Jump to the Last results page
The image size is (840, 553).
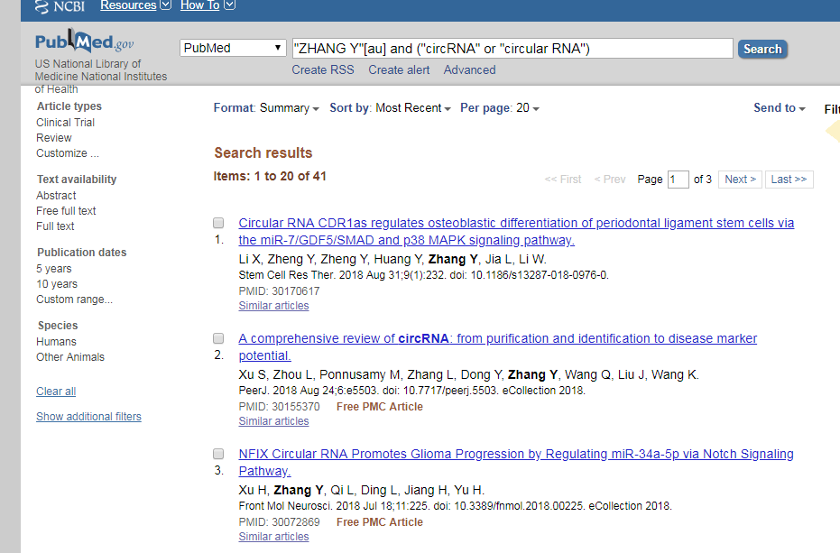789,180
